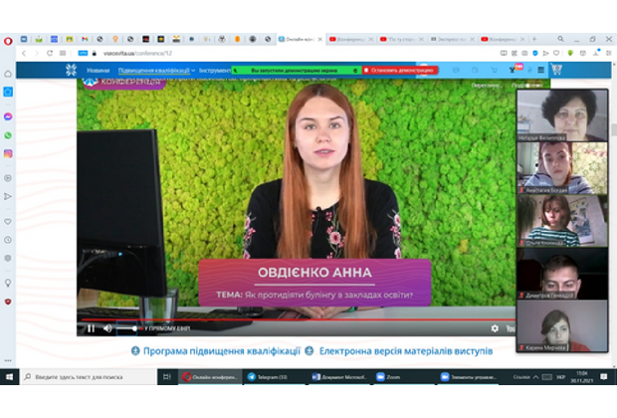
Task: Add page to bookmarks heart in the address bar
Action: [556, 53]
